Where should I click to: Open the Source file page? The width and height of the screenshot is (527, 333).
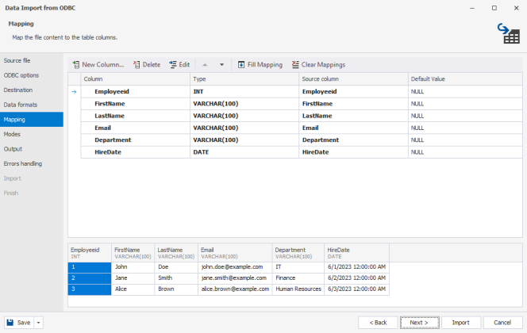tap(17, 60)
